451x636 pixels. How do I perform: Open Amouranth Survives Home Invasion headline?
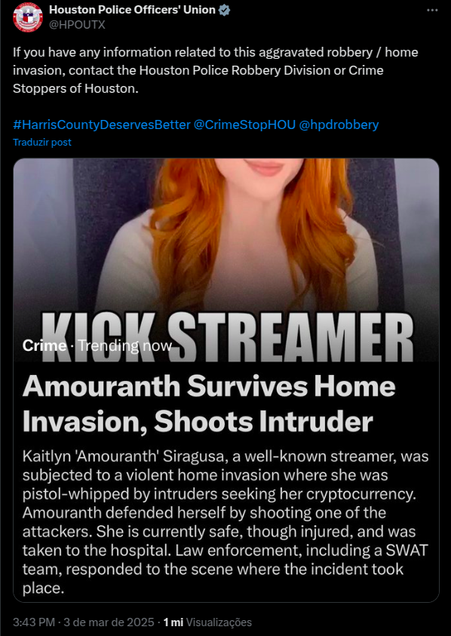pos(209,404)
